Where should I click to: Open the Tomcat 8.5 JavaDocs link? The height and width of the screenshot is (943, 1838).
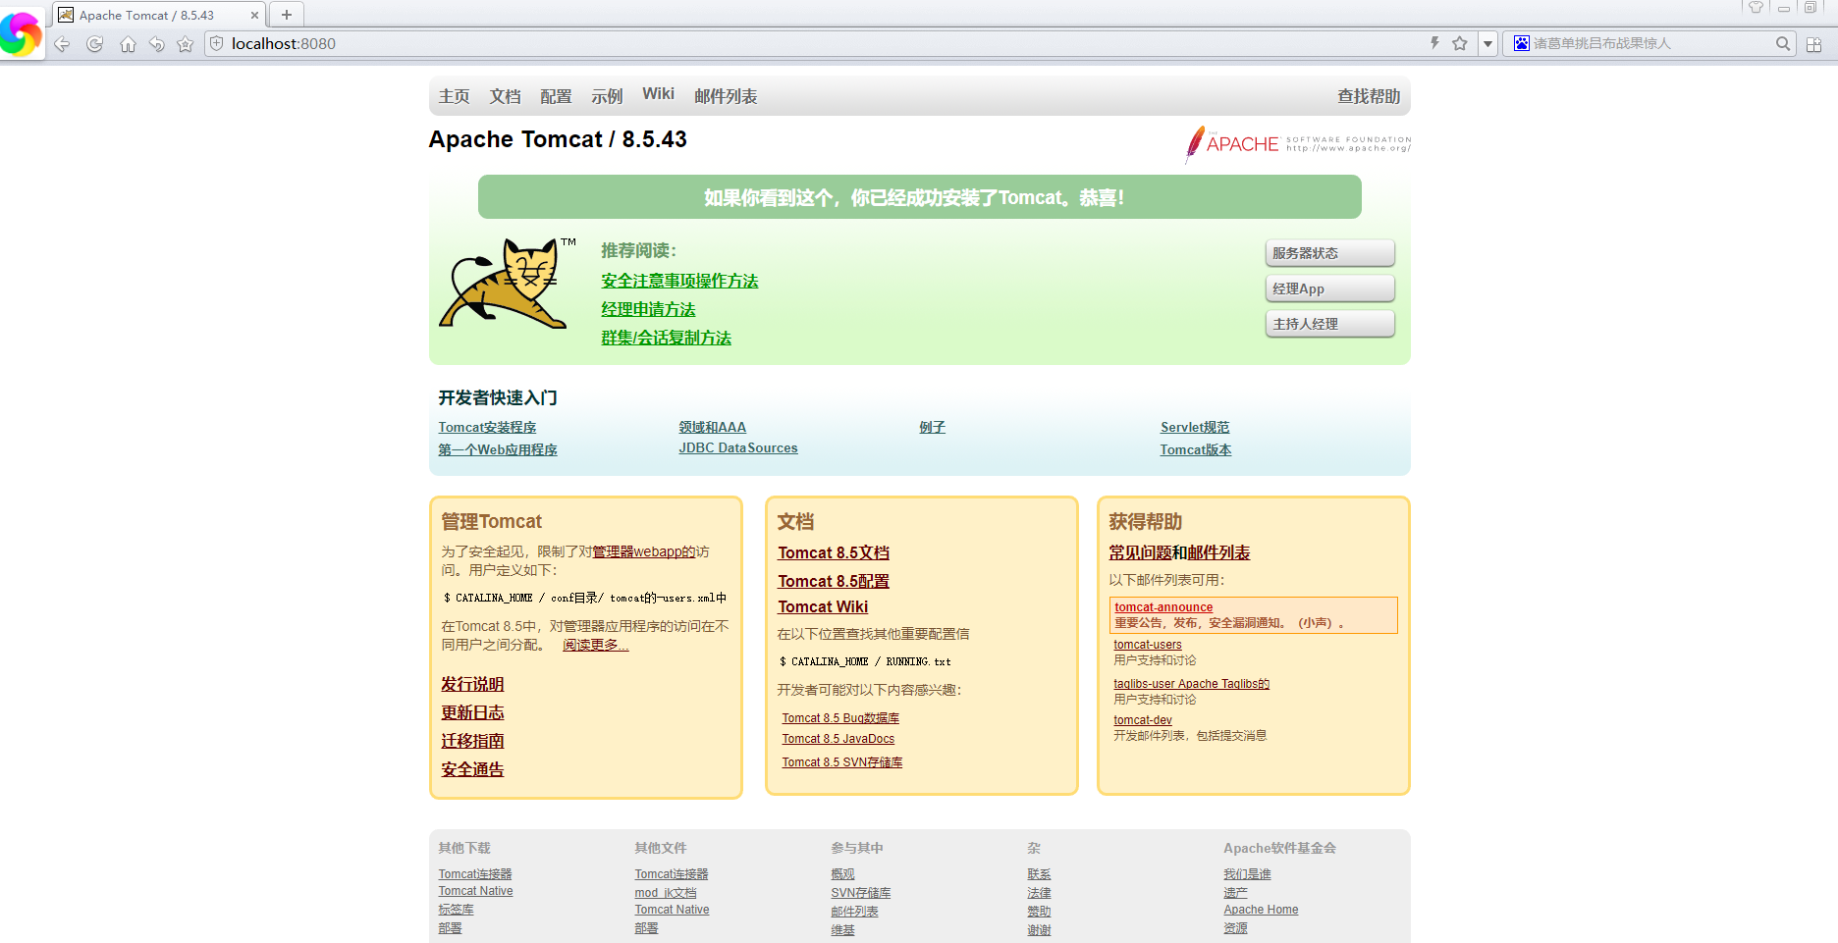tap(838, 740)
